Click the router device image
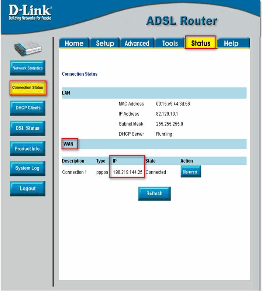Screen dimensions: 262x291 tap(28, 49)
